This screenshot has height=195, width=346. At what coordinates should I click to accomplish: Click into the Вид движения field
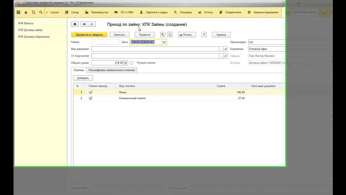pos(155,49)
